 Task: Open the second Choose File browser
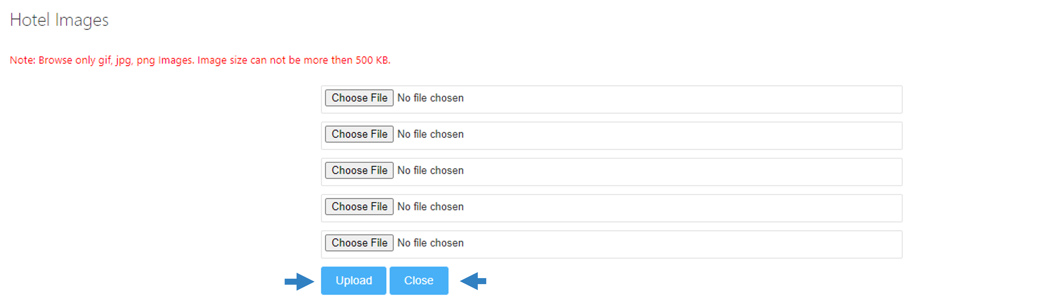(x=359, y=134)
